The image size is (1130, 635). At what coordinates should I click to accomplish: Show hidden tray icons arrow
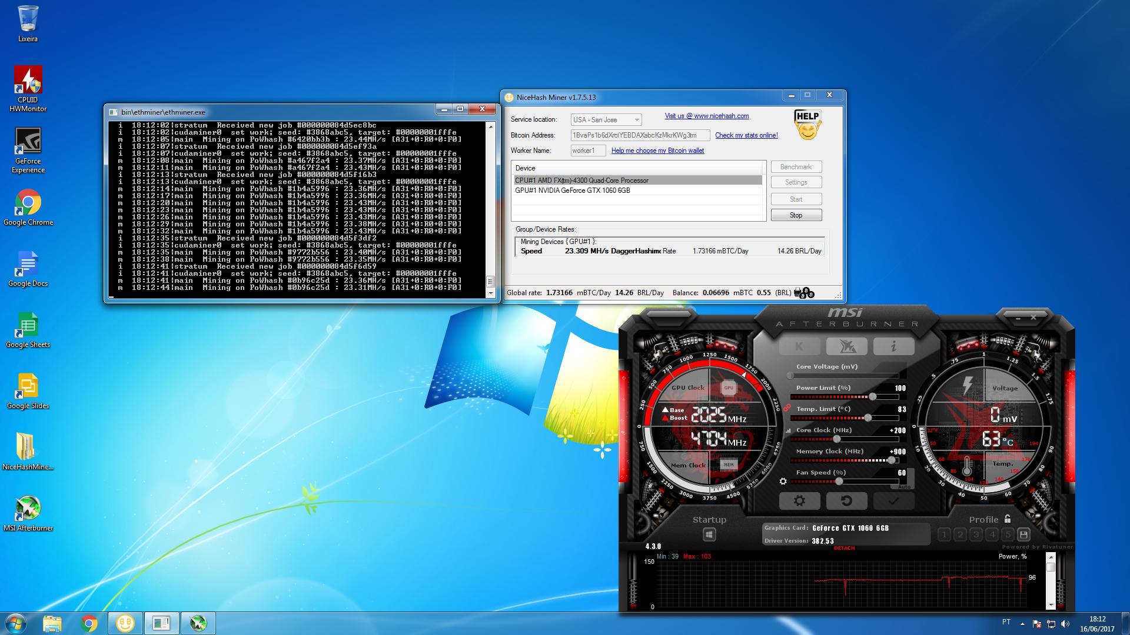coord(1022,624)
